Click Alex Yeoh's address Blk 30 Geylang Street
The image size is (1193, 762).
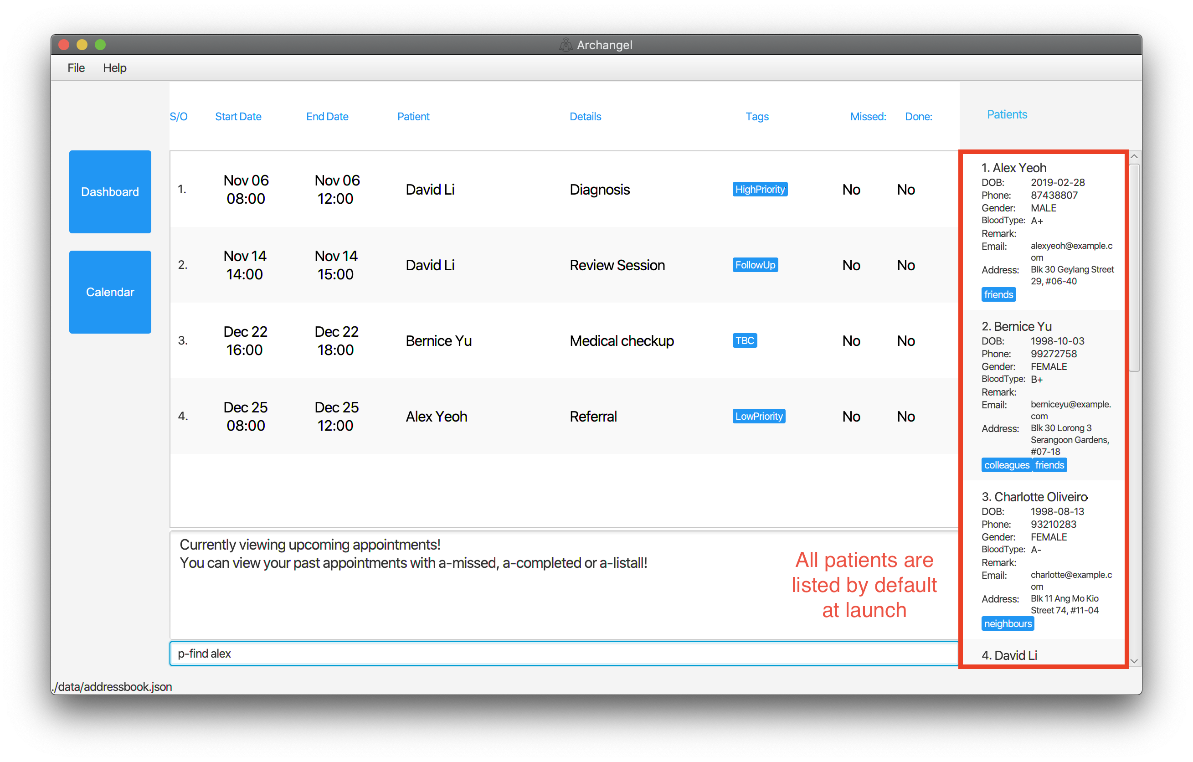coord(1072,275)
